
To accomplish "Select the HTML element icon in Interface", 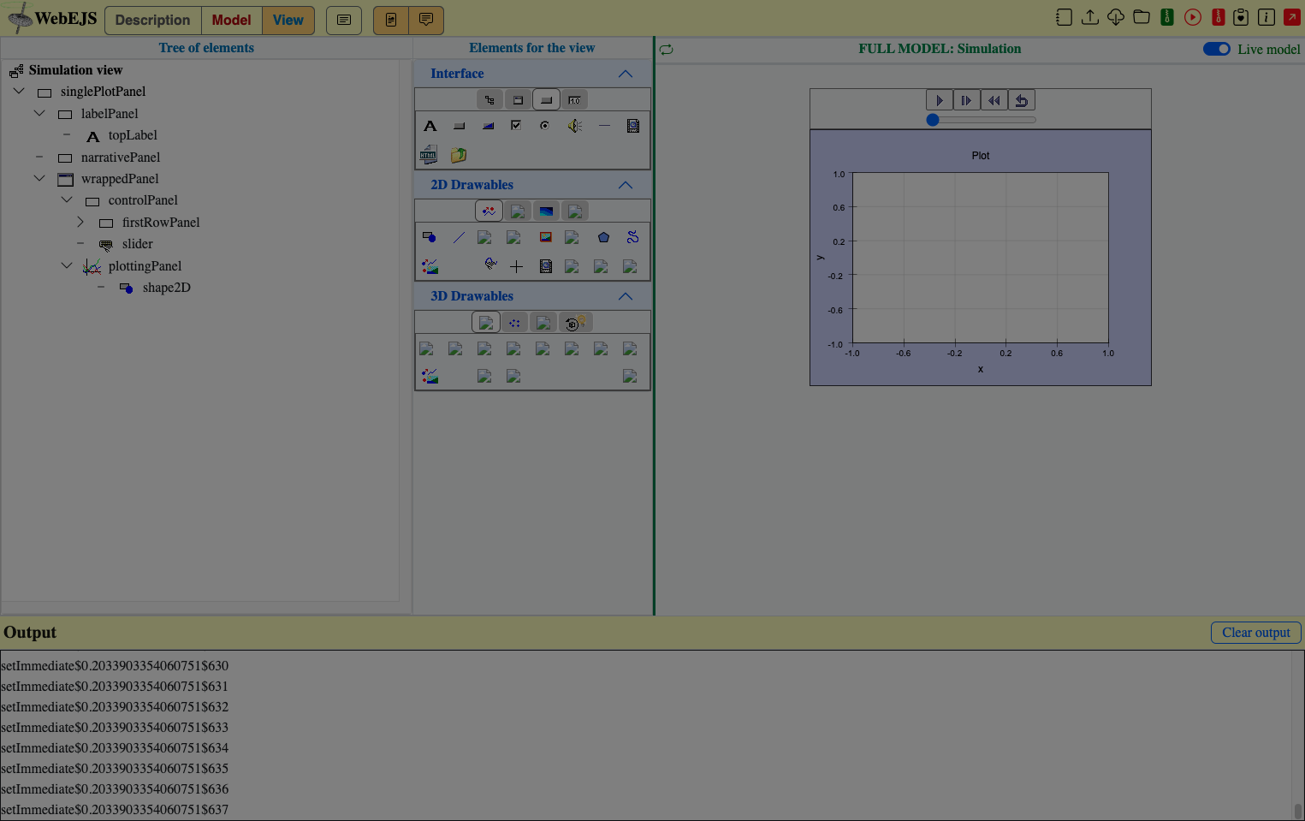I will point(429,155).
